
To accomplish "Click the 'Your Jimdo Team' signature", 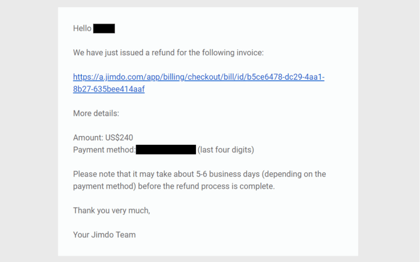I will pyautogui.click(x=104, y=235).
